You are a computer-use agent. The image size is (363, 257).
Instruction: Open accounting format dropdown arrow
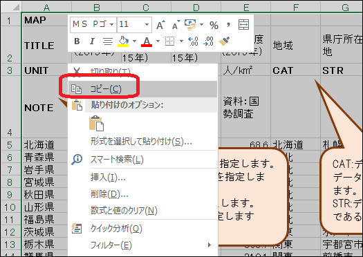[201, 24]
